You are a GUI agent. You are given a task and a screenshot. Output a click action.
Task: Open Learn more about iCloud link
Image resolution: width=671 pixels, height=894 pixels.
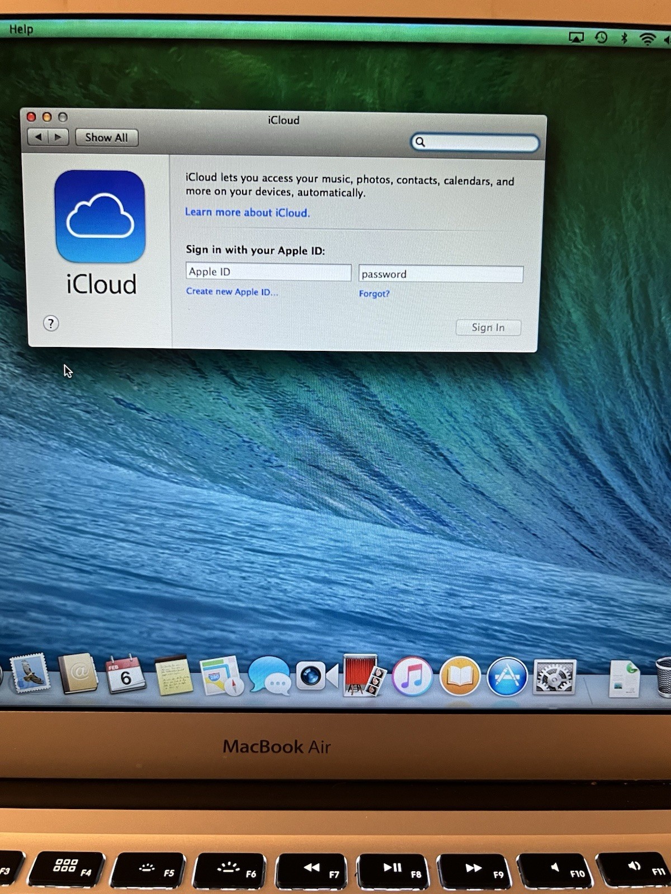(x=247, y=212)
